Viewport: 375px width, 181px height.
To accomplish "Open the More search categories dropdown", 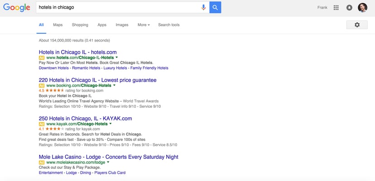I will tap(144, 25).
